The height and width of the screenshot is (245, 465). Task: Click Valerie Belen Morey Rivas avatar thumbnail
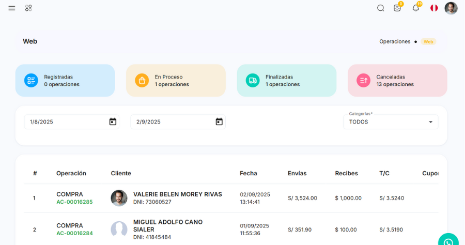(x=119, y=198)
